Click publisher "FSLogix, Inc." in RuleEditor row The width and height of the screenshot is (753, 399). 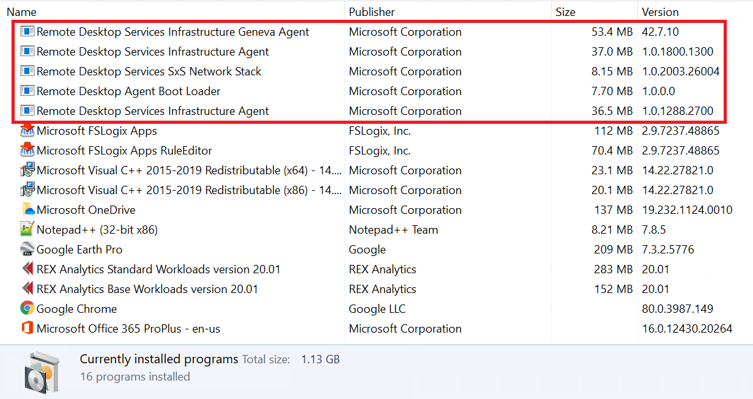click(379, 150)
